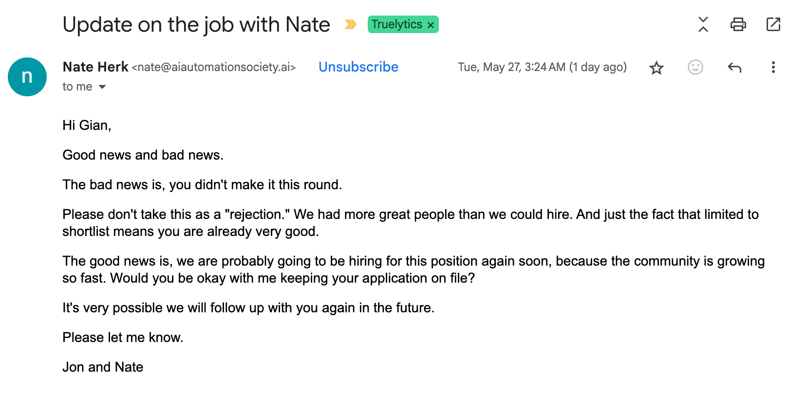
Task: Remove the Truelytics label with X
Action: pos(431,25)
